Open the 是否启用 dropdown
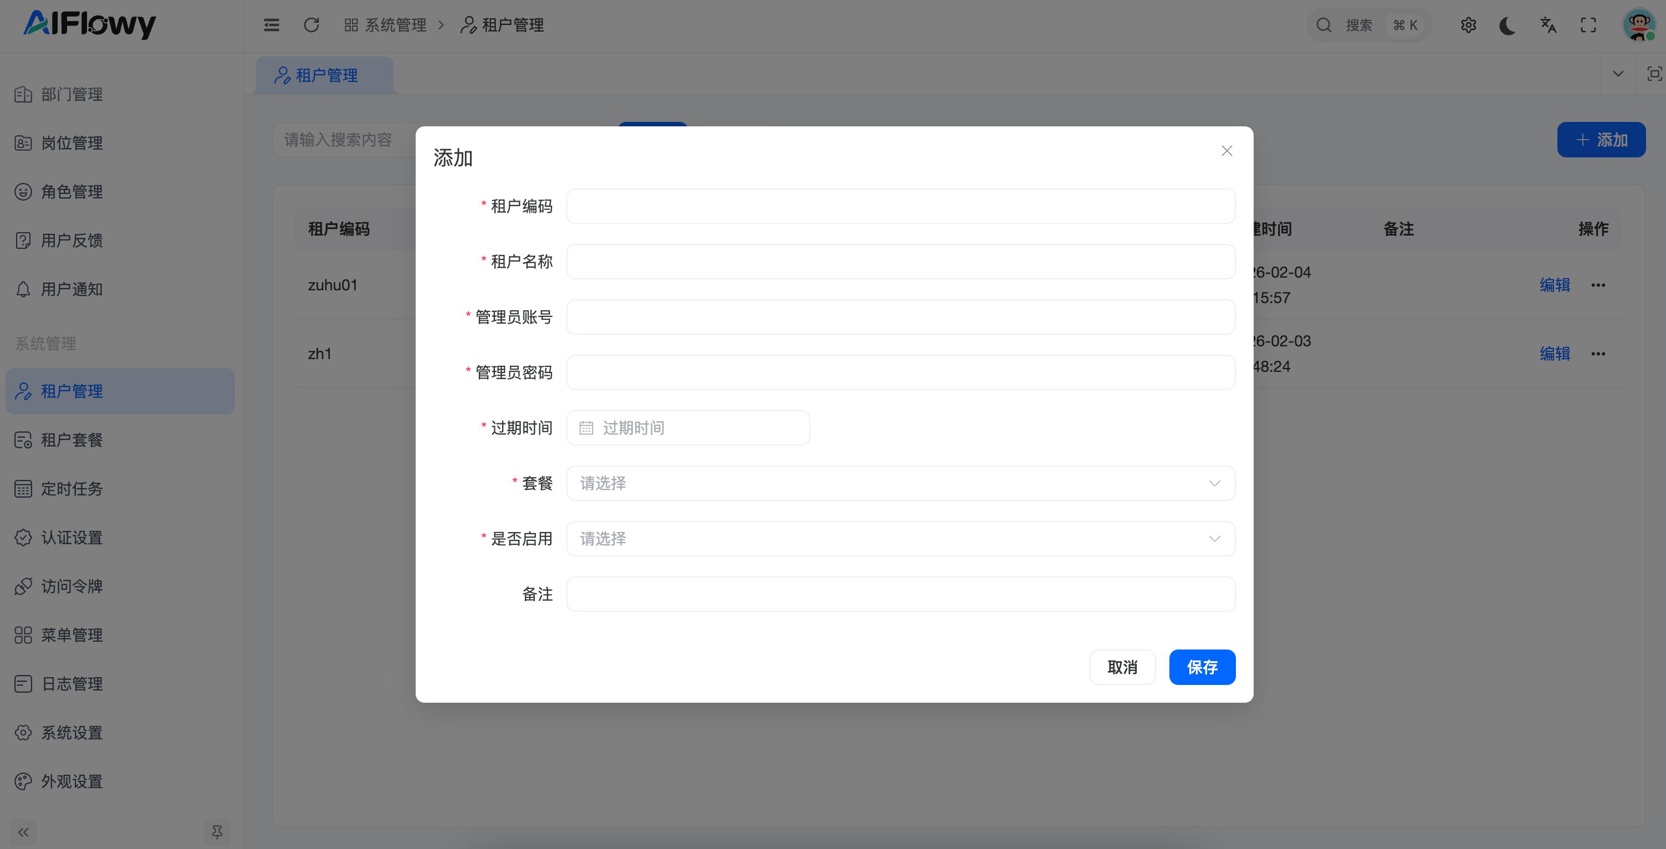The image size is (1666, 849). click(x=900, y=539)
